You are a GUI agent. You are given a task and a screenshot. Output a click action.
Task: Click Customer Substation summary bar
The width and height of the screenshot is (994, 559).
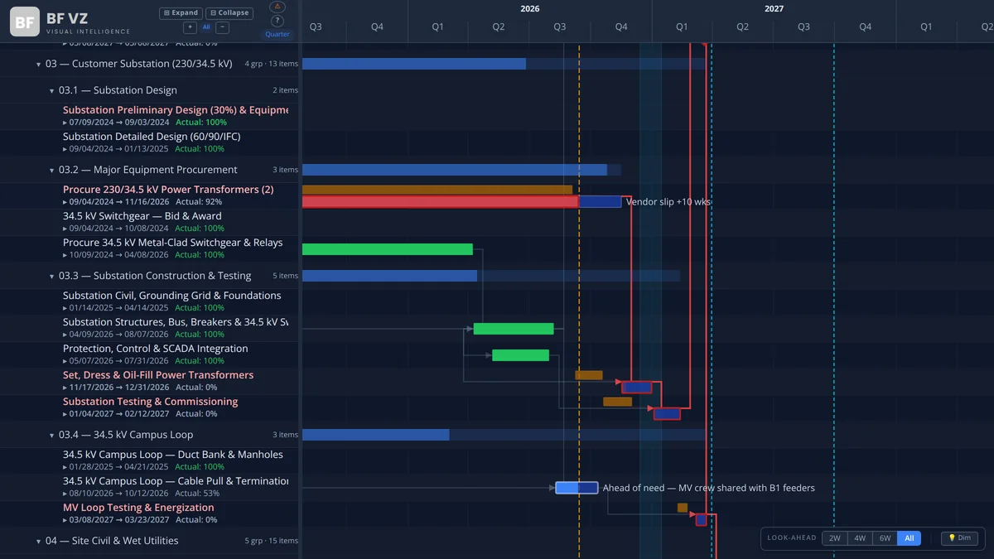click(504, 64)
